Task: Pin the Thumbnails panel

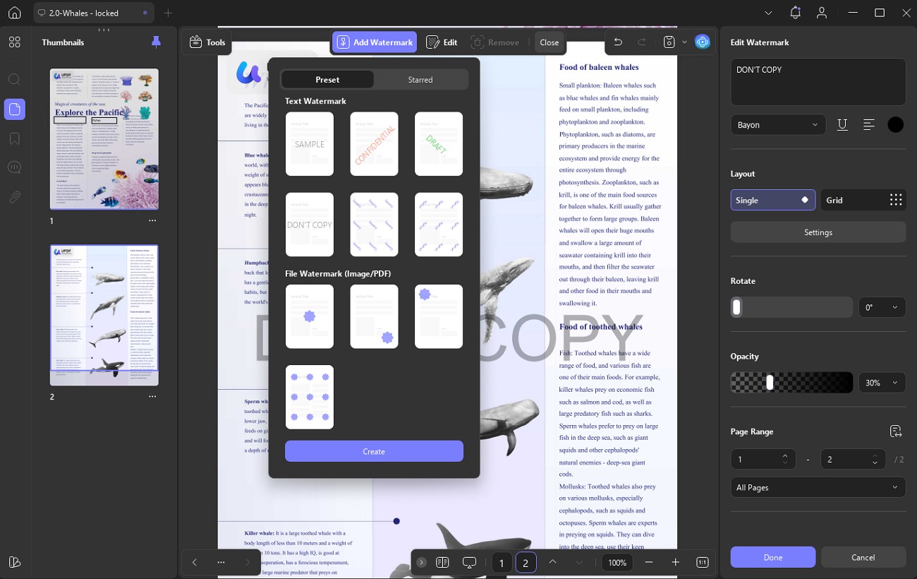Action: (156, 42)
